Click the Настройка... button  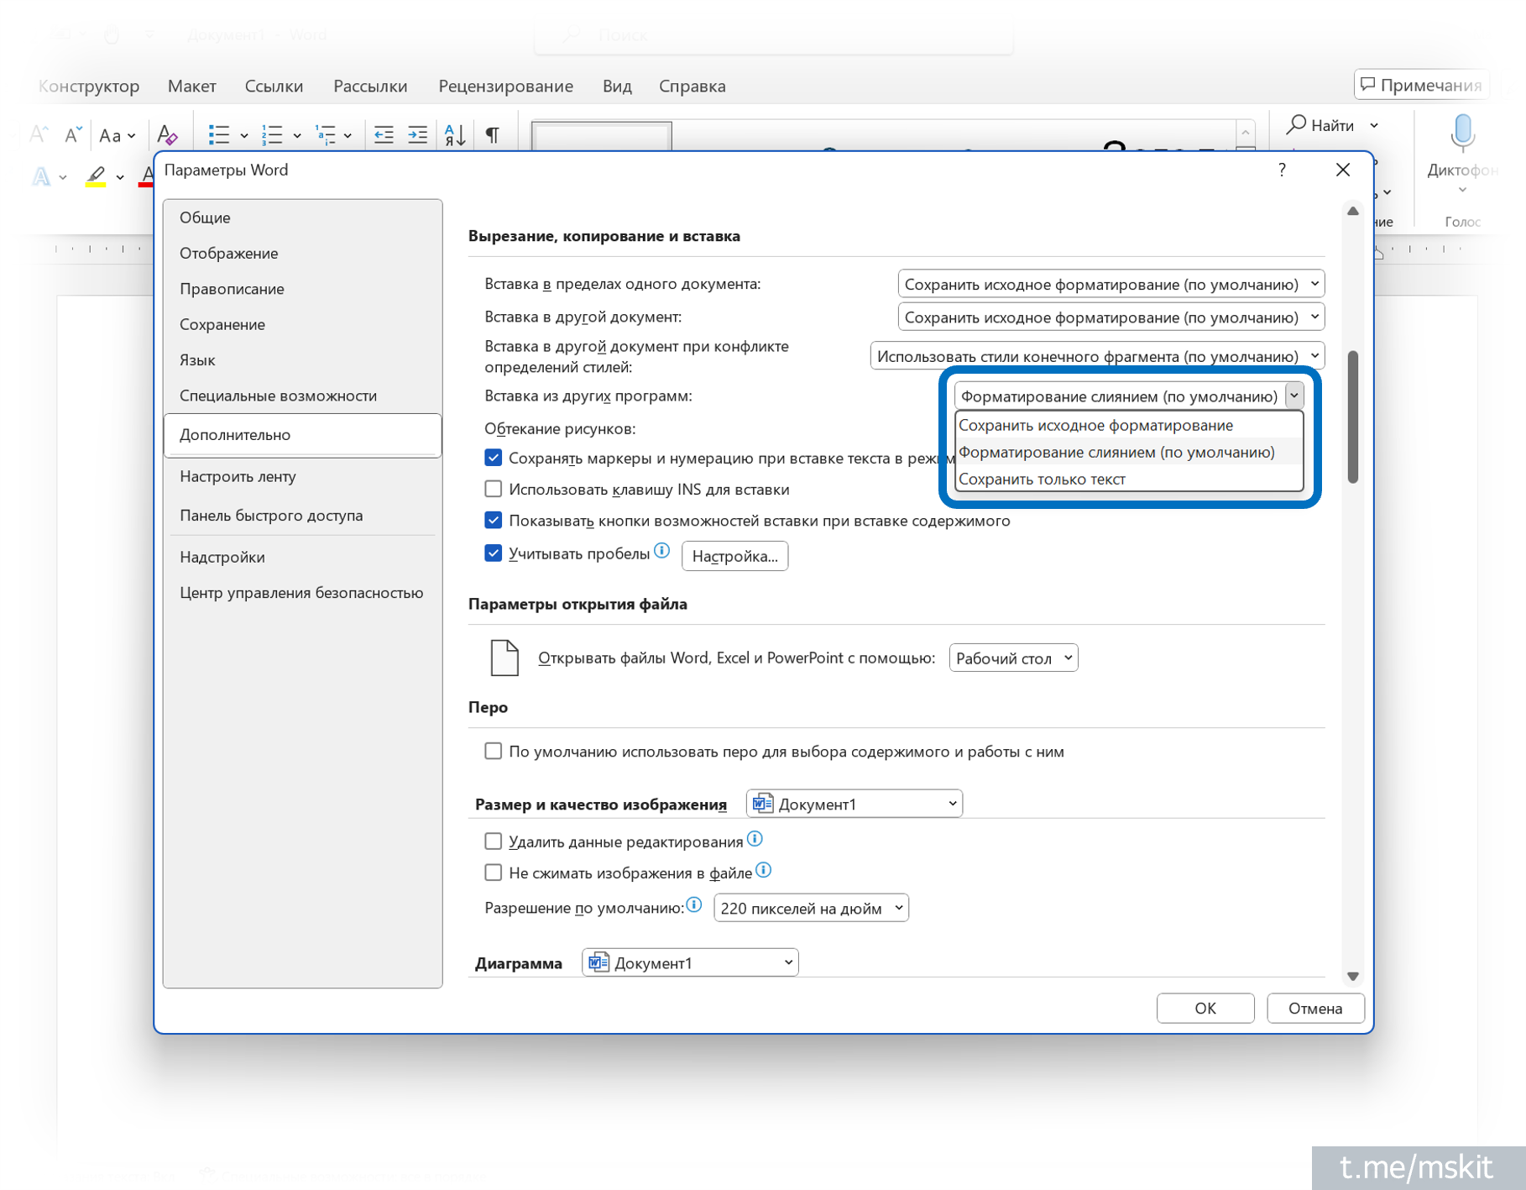(734, 556)
